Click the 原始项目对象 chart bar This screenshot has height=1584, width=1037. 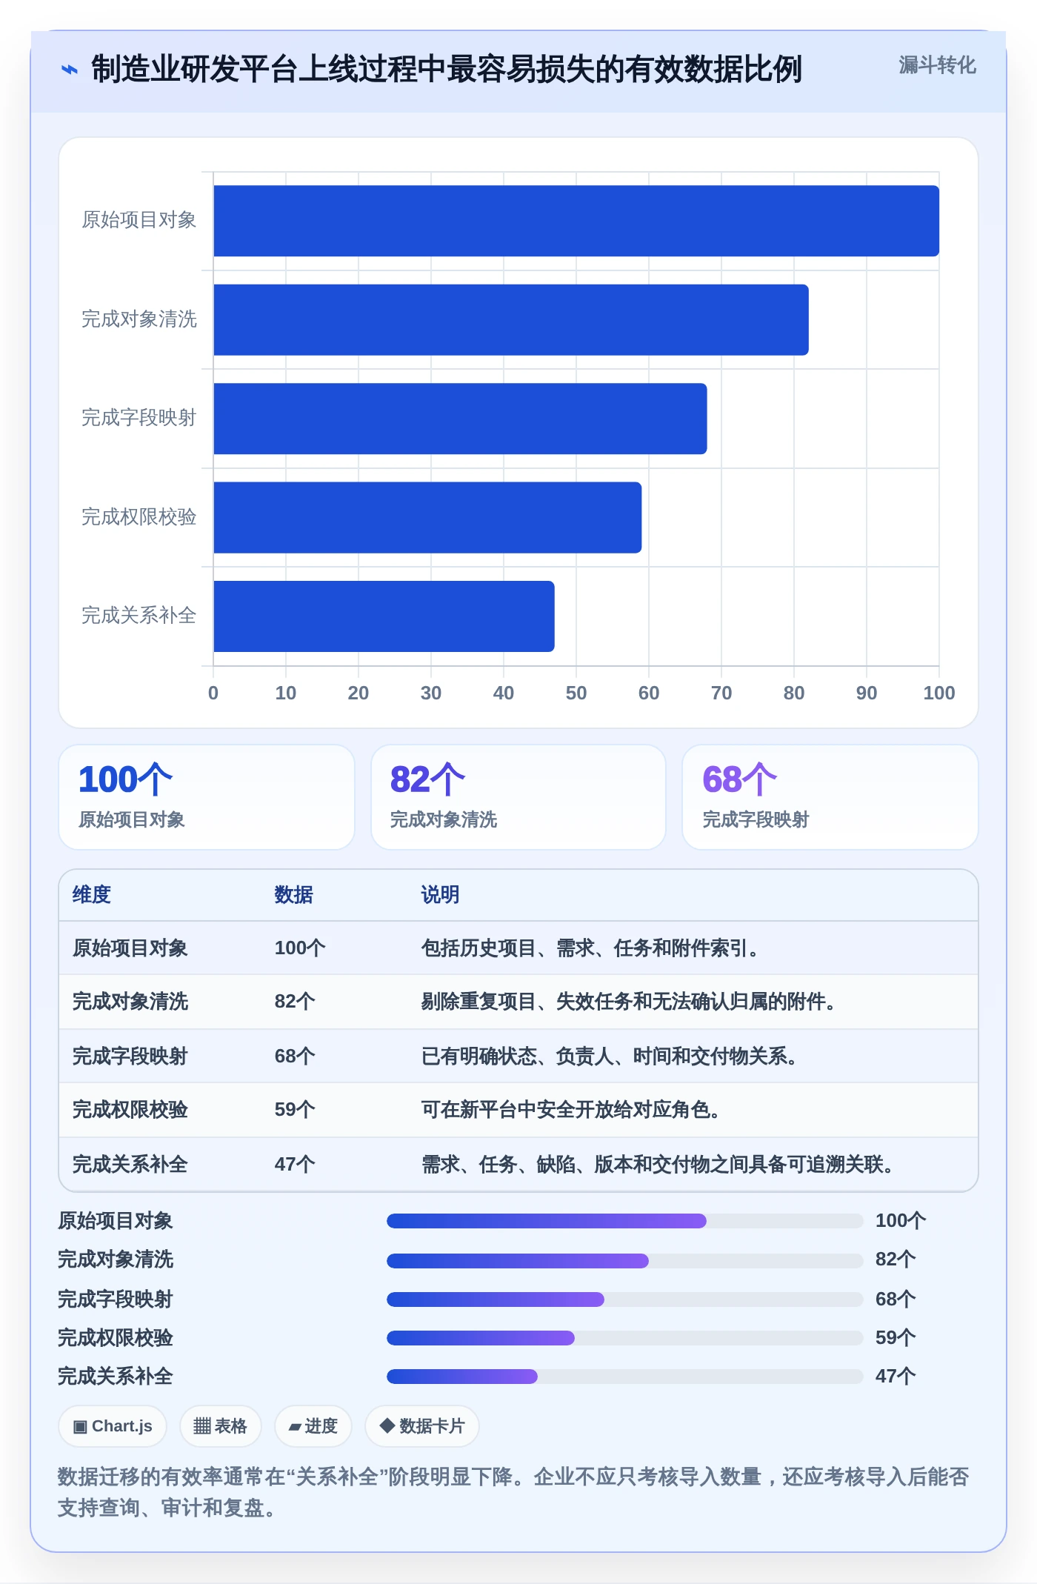576,221
